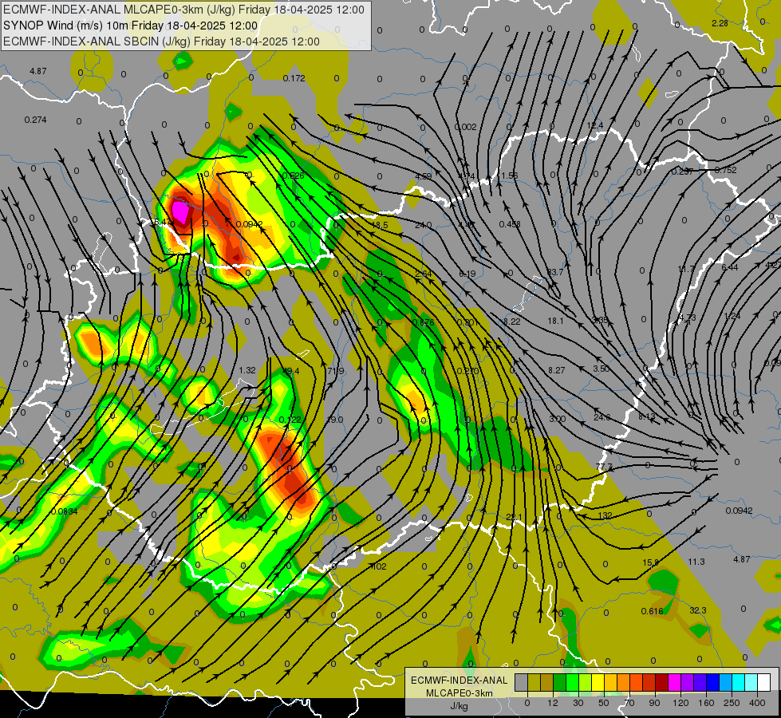Click the map value 0.458
The width and height of the screenshot is (781, 718).
pyautogui.click(x=510, y=224)
